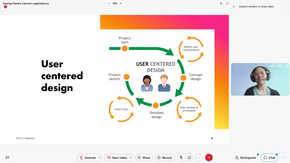Click the annotate pen icon
290x163 pixels.
coord(221,4)
